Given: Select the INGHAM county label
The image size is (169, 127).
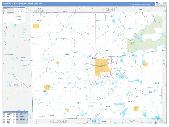Looking at the screenshot, I should pyautogui.click(x=109, y=10).
